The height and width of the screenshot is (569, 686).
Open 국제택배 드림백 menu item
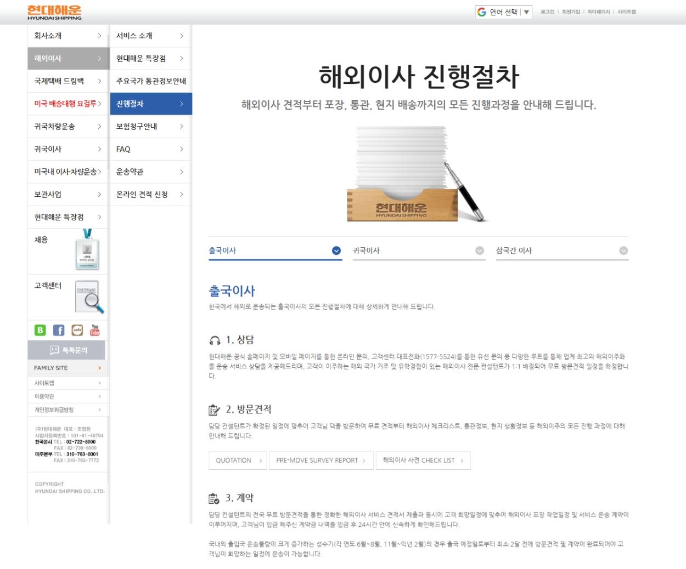(68, 81)
